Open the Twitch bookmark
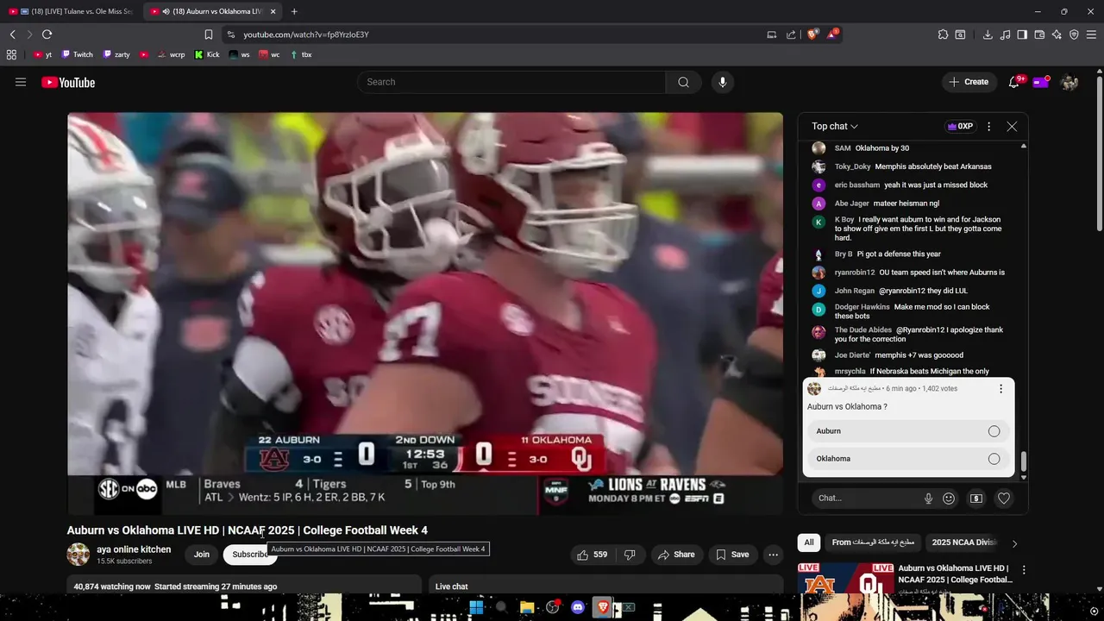Viewport: 1104px width, 621px height. click(78, 54)
